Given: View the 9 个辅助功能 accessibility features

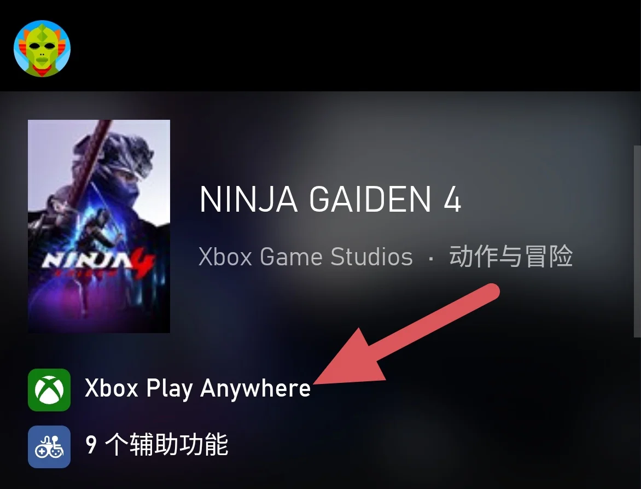Looking at the screenshot, I should 156,445.
